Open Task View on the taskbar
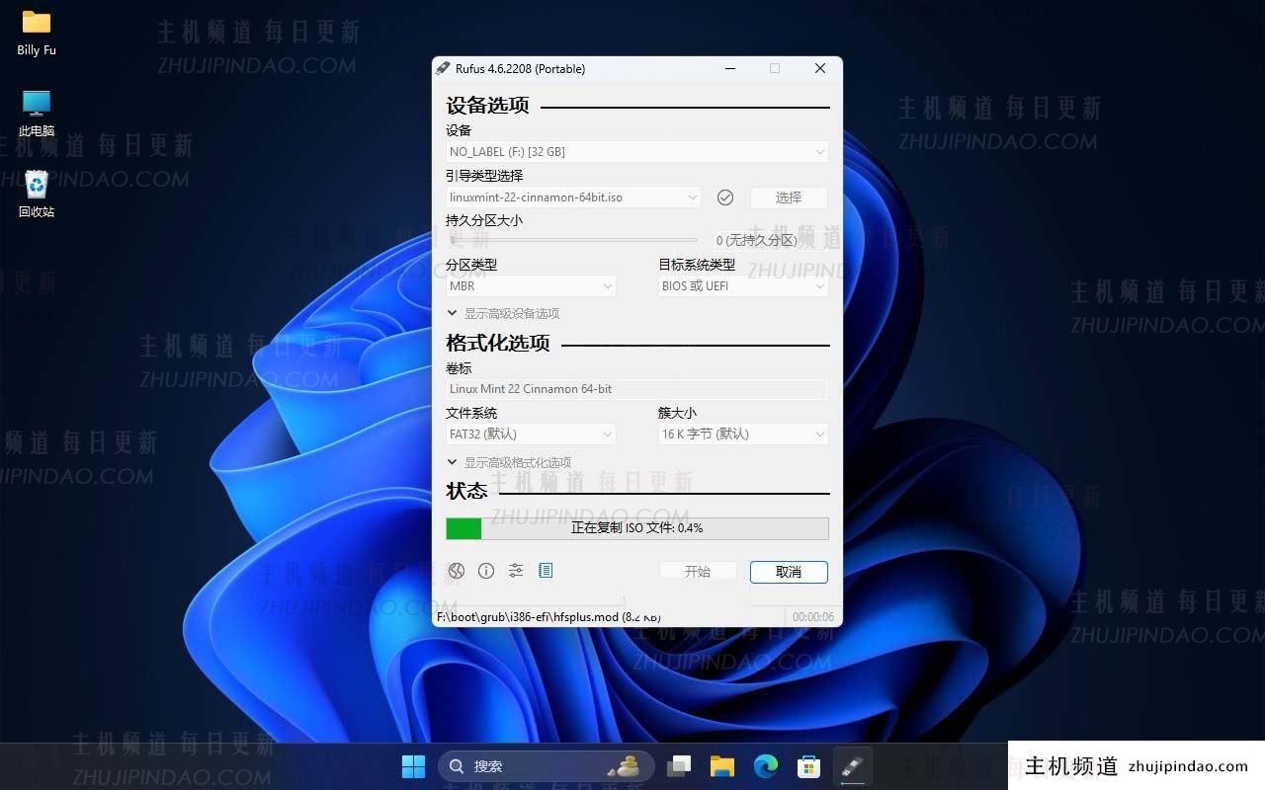 (x=679, y=766)
